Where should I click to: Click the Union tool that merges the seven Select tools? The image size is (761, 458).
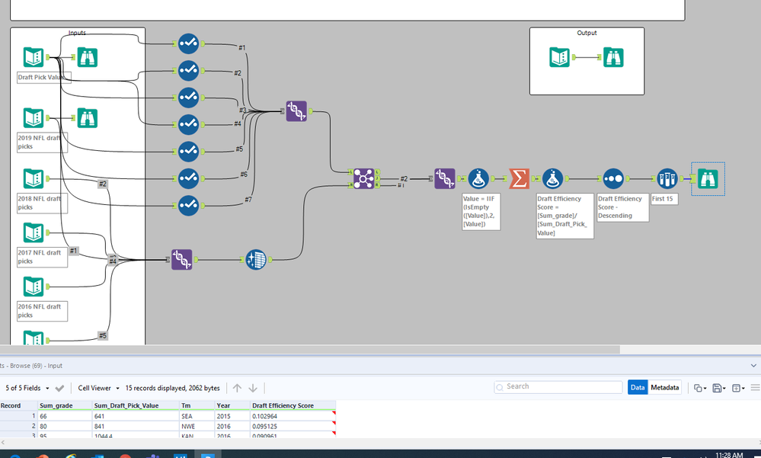(296, 111)
